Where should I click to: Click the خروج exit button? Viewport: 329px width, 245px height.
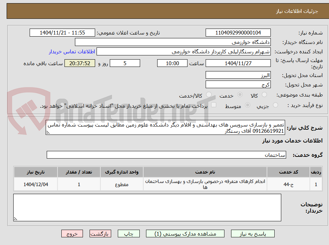pos(72,233)
